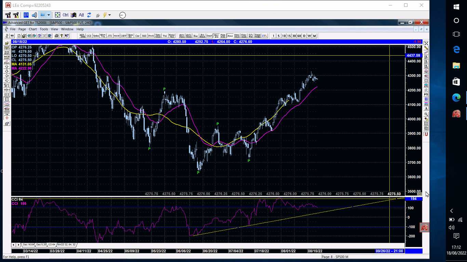Select the Osc 5,35 bottom tab
The width and height of the screenshot is (467, 262).
41,245
